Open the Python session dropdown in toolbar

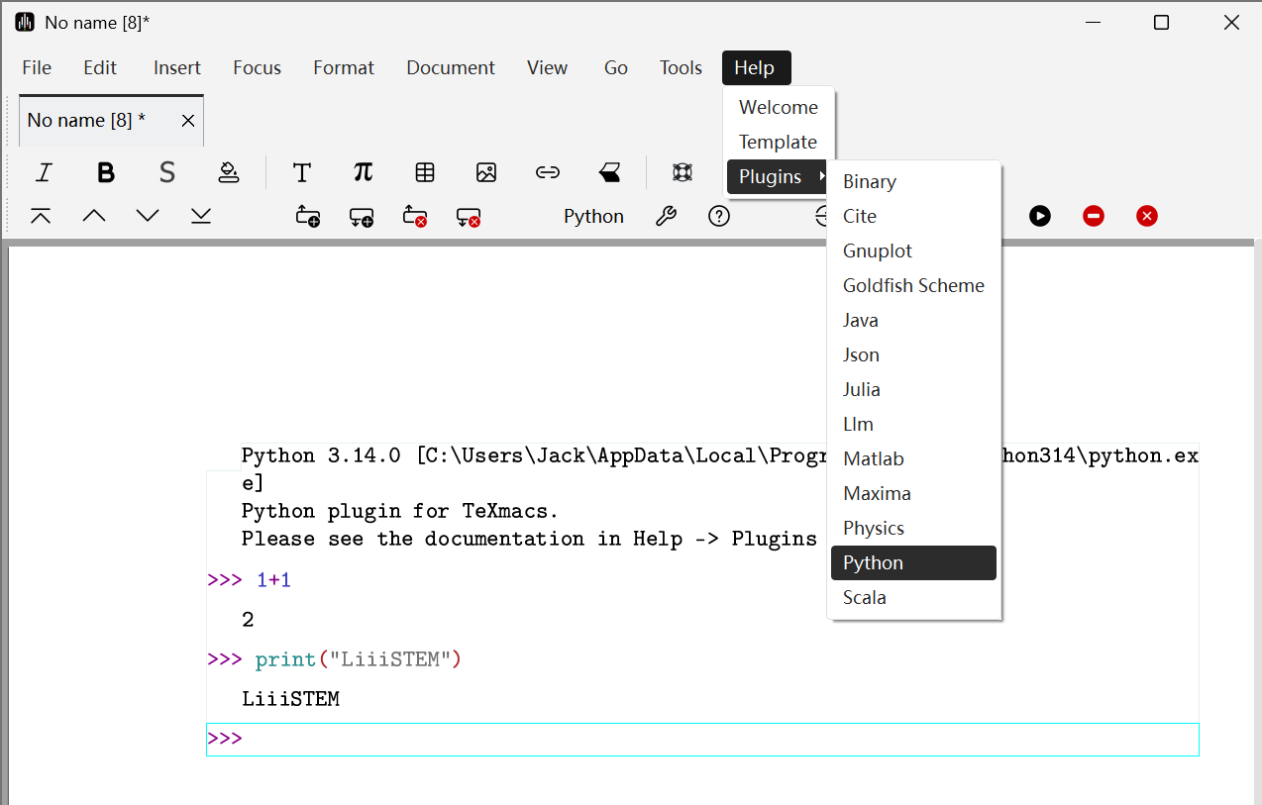[x=593, y=216]
